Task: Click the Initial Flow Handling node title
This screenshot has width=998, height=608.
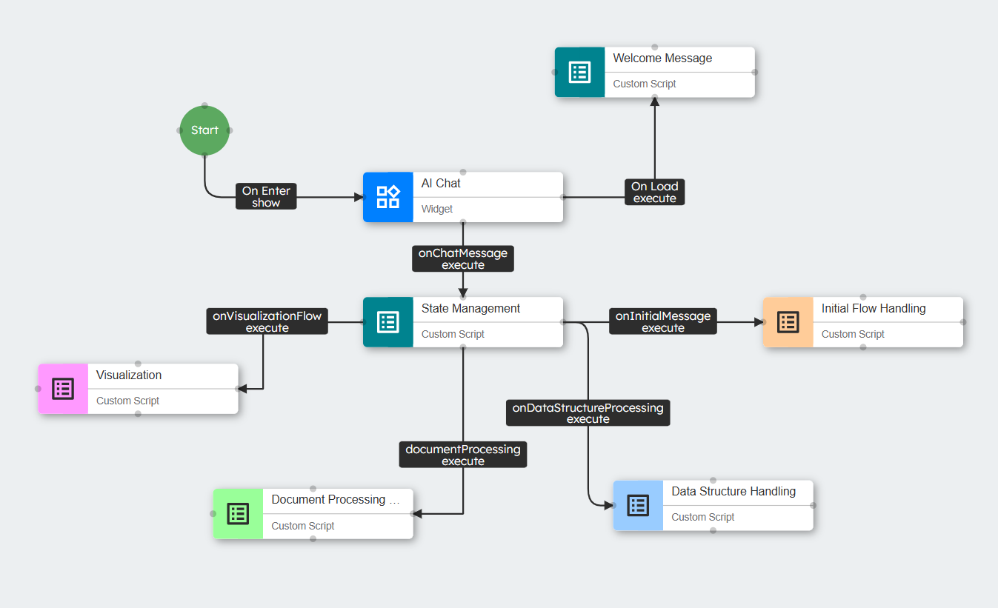Action: point(873,309)
